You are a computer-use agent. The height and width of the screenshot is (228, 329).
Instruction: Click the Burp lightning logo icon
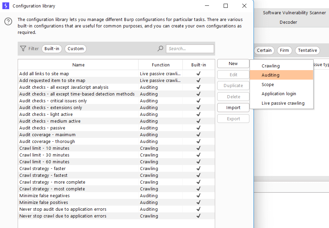pos(6,6)
